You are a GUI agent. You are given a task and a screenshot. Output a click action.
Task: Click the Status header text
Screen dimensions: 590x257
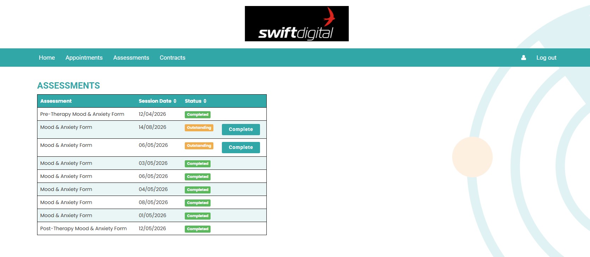[x=193, y=101]
